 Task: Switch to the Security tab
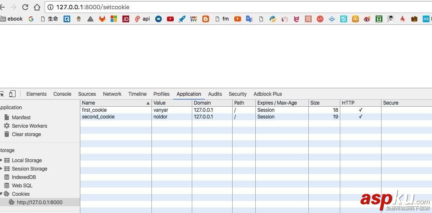coord(238,94)
